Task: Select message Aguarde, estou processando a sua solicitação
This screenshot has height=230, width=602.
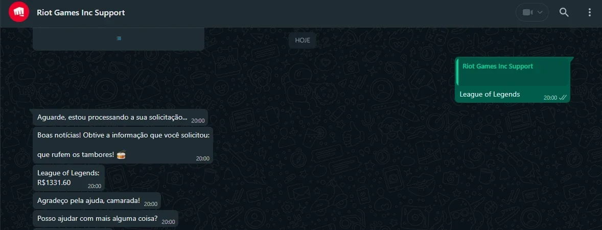Action: [120, 118]
